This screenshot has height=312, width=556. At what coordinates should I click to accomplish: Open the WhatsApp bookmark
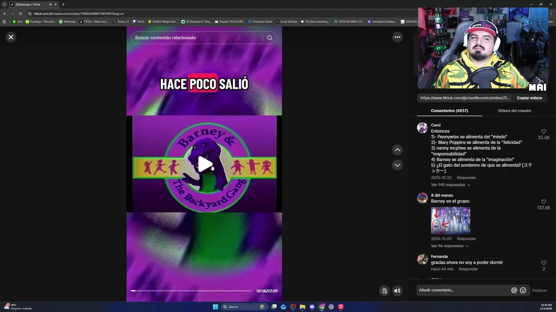(x=67, y=21)
